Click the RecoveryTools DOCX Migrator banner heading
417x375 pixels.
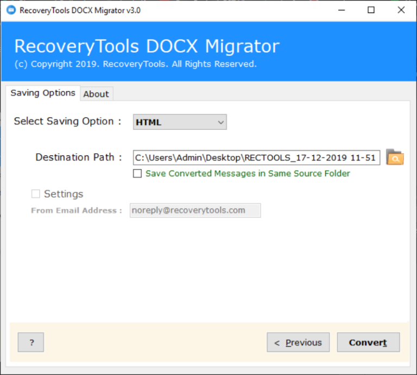(147, 46)
